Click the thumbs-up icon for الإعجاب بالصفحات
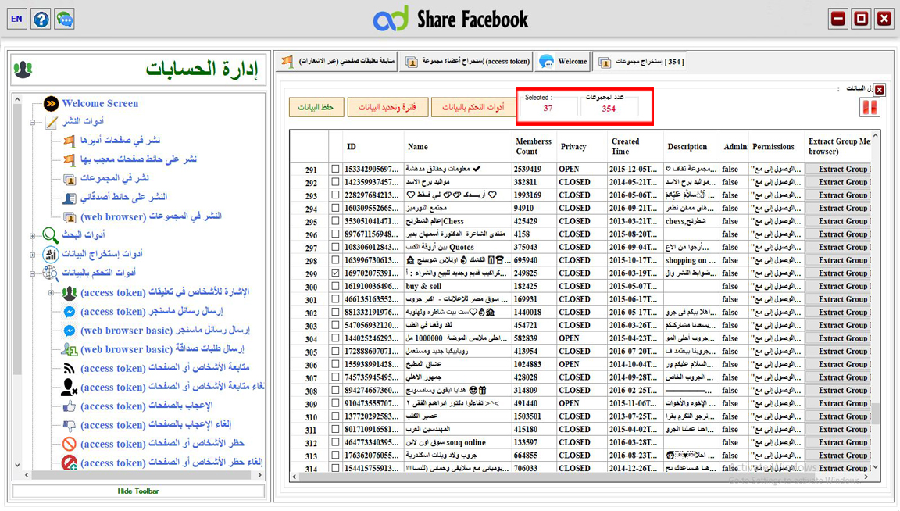 click(70, 406)
